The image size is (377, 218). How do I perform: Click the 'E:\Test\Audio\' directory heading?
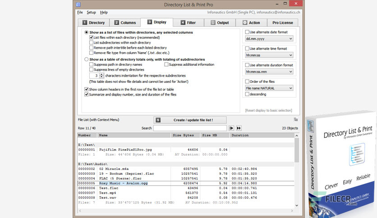93,164
